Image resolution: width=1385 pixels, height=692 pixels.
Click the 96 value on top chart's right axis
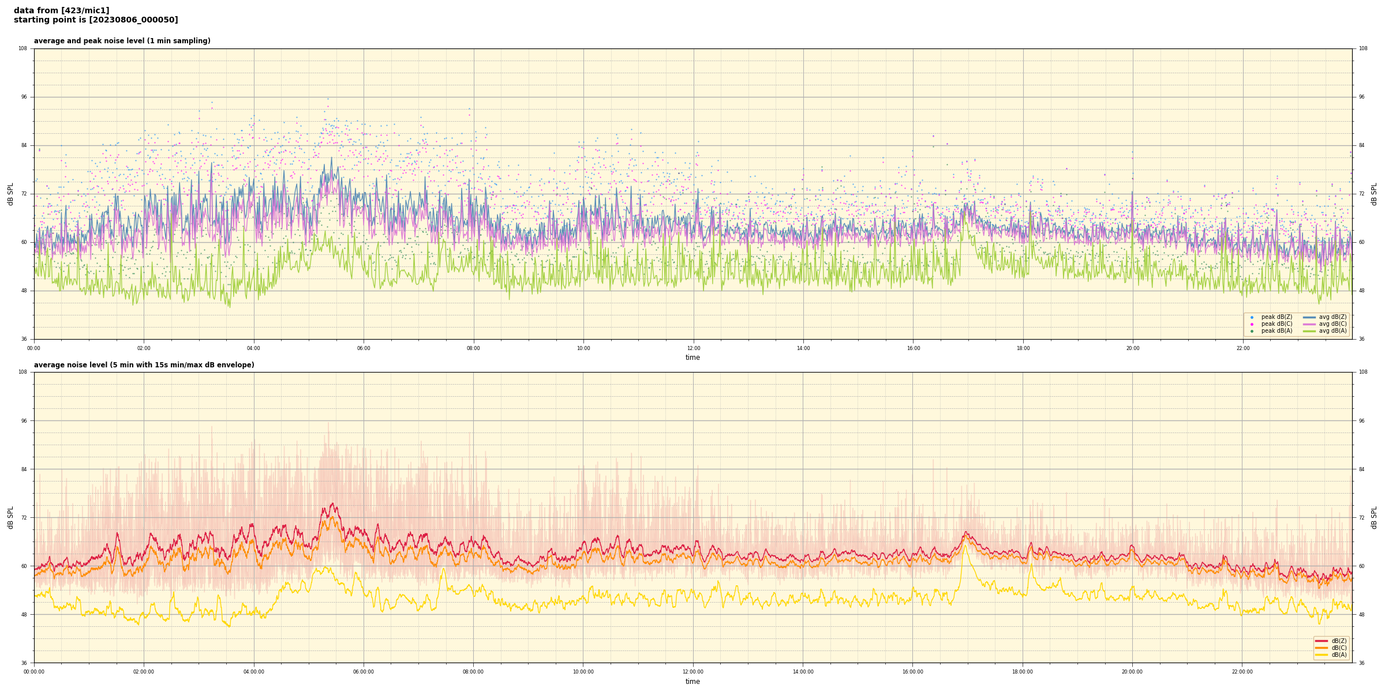point(1361,97)
